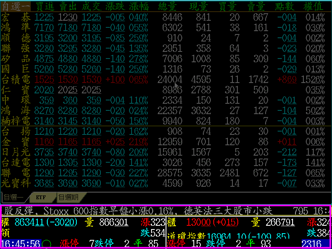Select the 宏碁 stock name
The image size is (332, 249).
click(17, 17)
